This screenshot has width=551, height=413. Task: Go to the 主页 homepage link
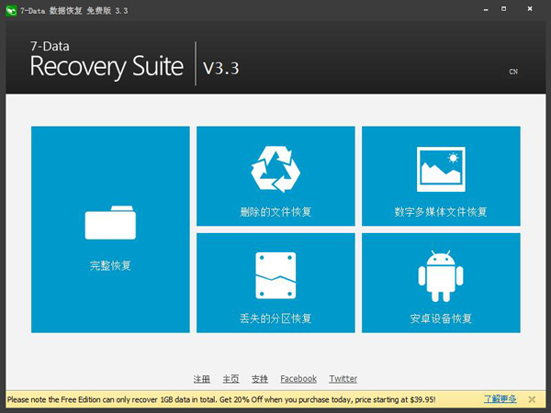tap(231, 379)
